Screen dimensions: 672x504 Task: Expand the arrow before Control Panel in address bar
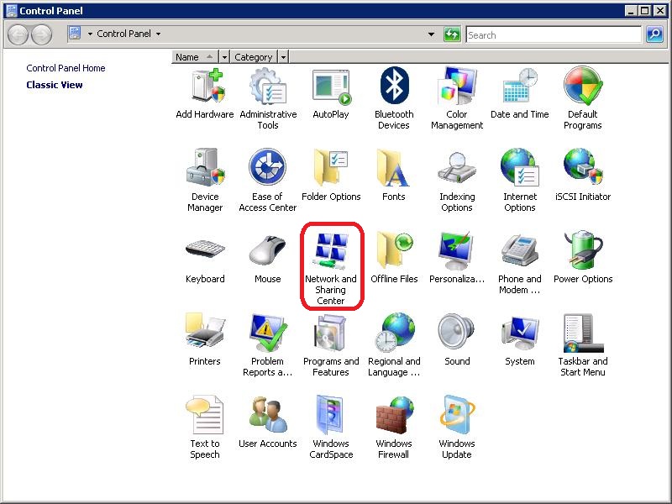click(x=90, y=34)
